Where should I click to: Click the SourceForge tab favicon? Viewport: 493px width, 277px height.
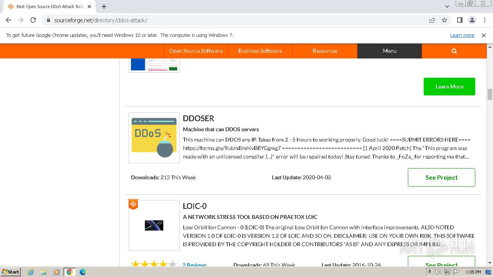point(11,7)
